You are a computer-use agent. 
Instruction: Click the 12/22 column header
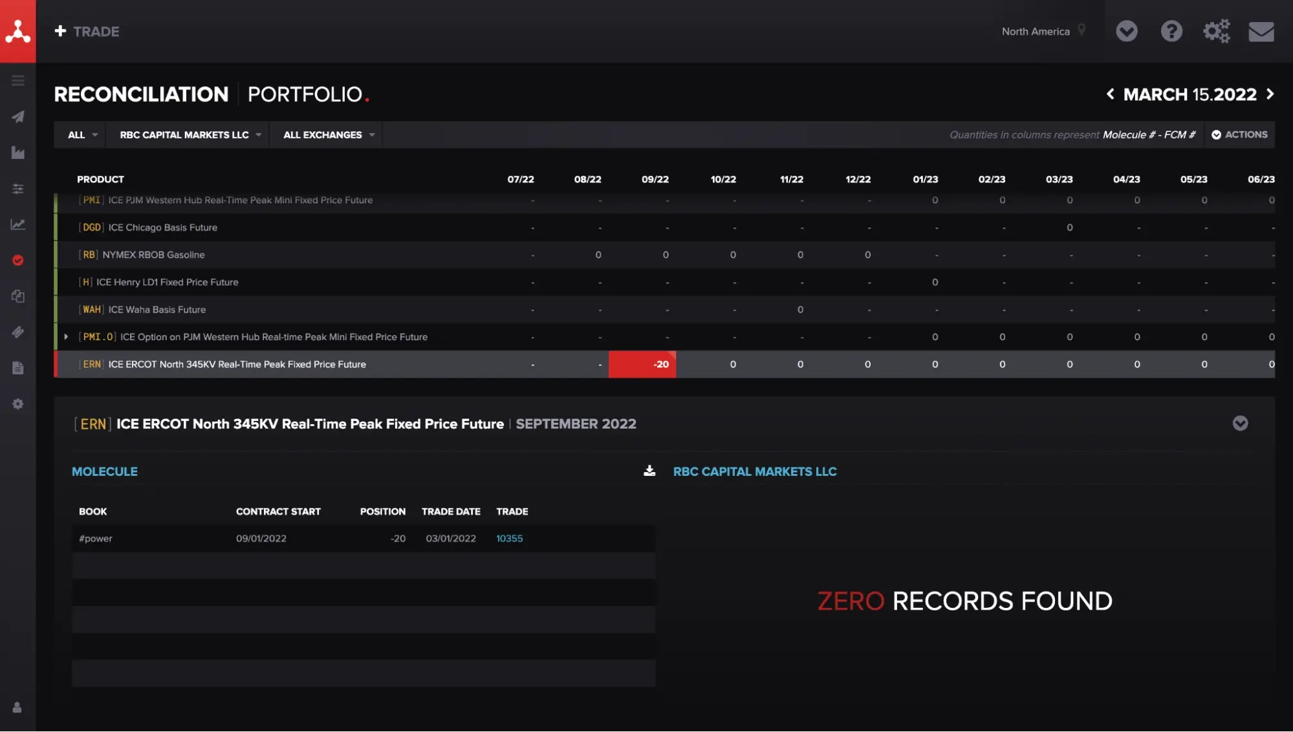point(858,179)
